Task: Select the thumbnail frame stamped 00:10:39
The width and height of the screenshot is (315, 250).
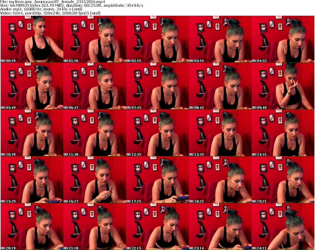Action: (32, 133)
